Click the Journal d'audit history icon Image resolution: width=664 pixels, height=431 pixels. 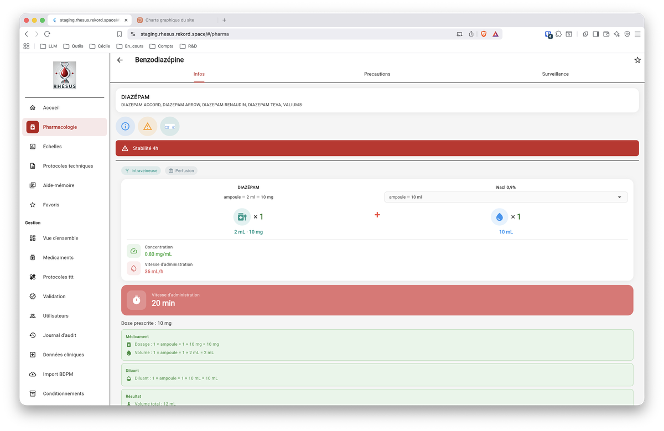[x=33, y=335]
